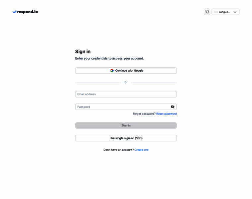Open the Language dropdown
252x199 pixels.
pyautogui.click(x=225, y=12)
